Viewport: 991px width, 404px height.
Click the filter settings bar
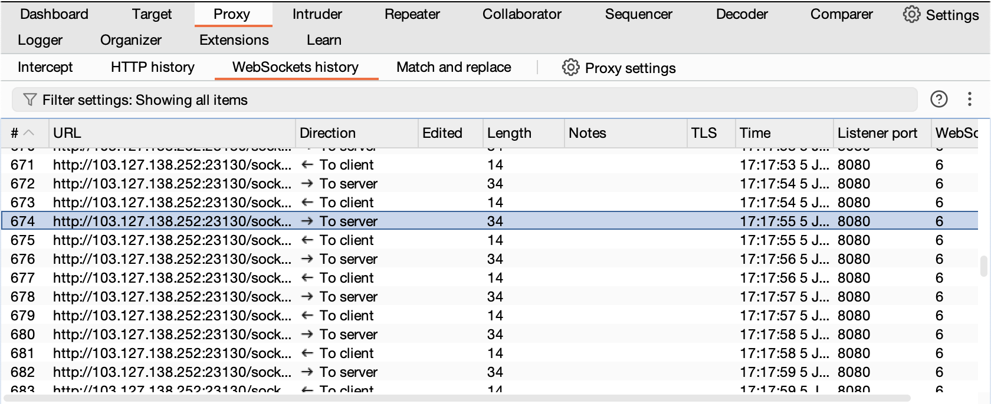pos(464,100)
